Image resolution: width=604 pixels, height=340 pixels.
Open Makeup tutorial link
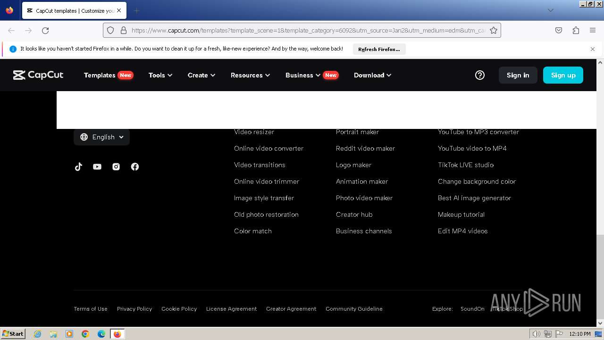[461, 214]
